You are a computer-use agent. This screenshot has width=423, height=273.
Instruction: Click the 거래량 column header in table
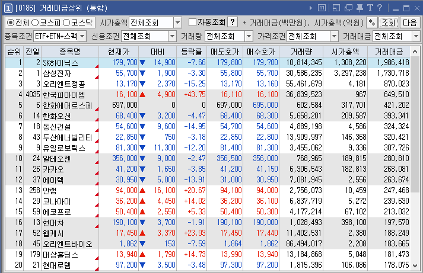[x=301, y=52]
